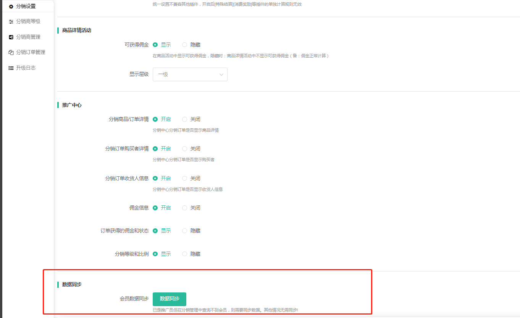Viewport: 520px width, 318px height.
Task: Select 开启 for 佣金信息
Action: (x=155, y=208)
